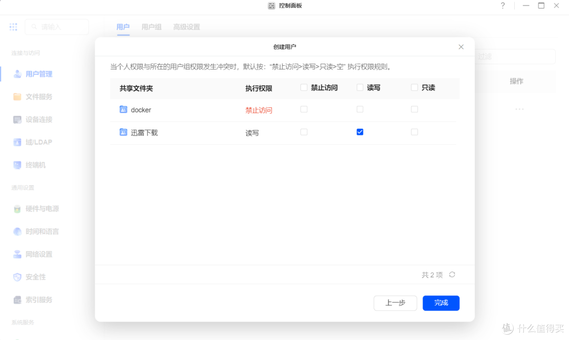Open 用户管理 in sidebar
The width and height of the screenshot is (569, 340).
coord(38,74)
